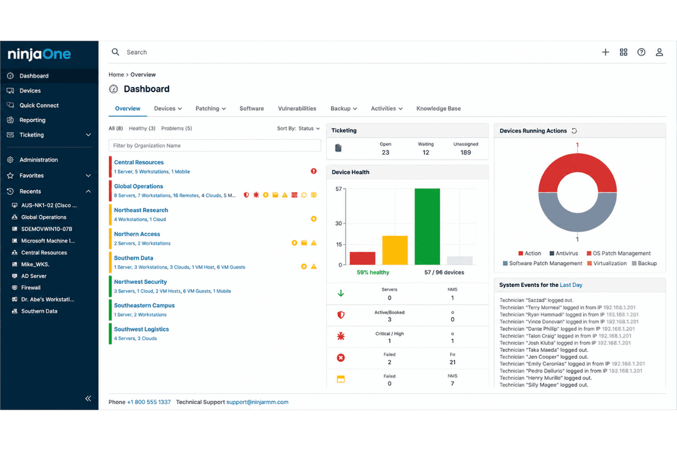
Task: Open the Northwest Security organization link
Action: (x=140, y=282)
